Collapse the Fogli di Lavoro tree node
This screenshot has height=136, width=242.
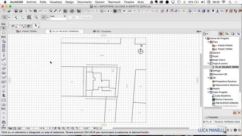click(208, 63)
